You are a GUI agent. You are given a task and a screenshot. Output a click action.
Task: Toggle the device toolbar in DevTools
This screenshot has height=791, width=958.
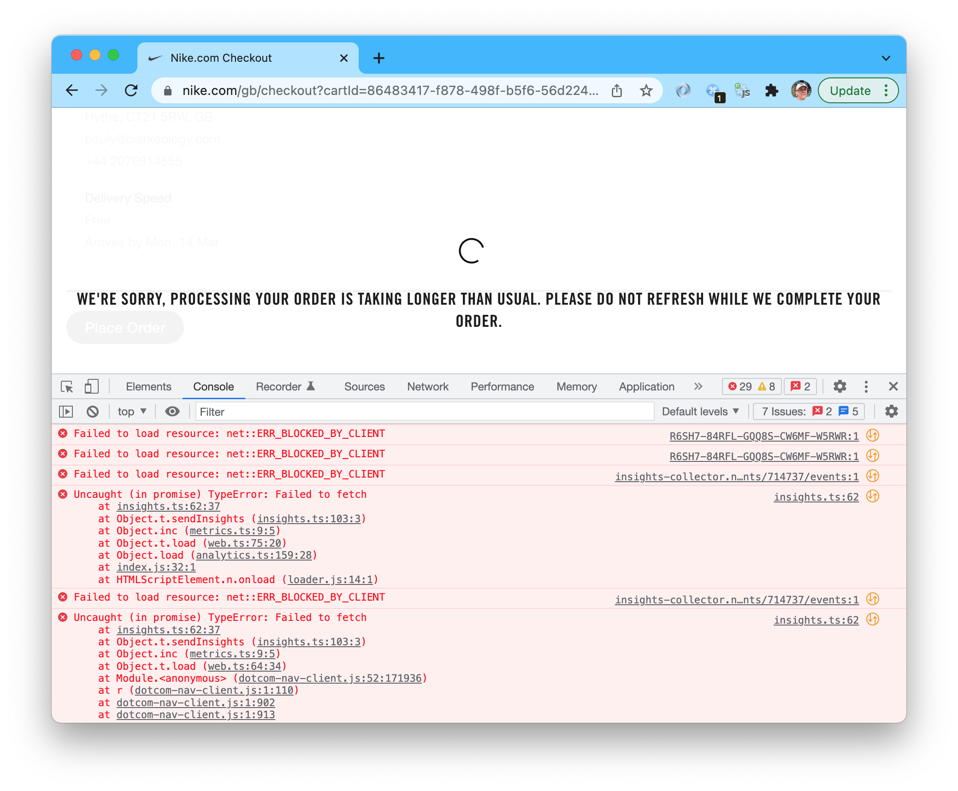(92, 386)
